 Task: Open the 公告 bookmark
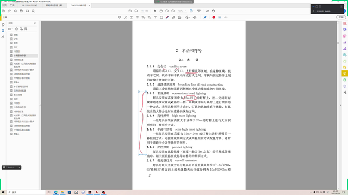tap(16, 39)
